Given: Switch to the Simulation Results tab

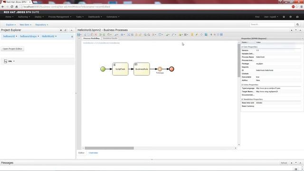Looking at the screenshot, I should coord(110,38).
